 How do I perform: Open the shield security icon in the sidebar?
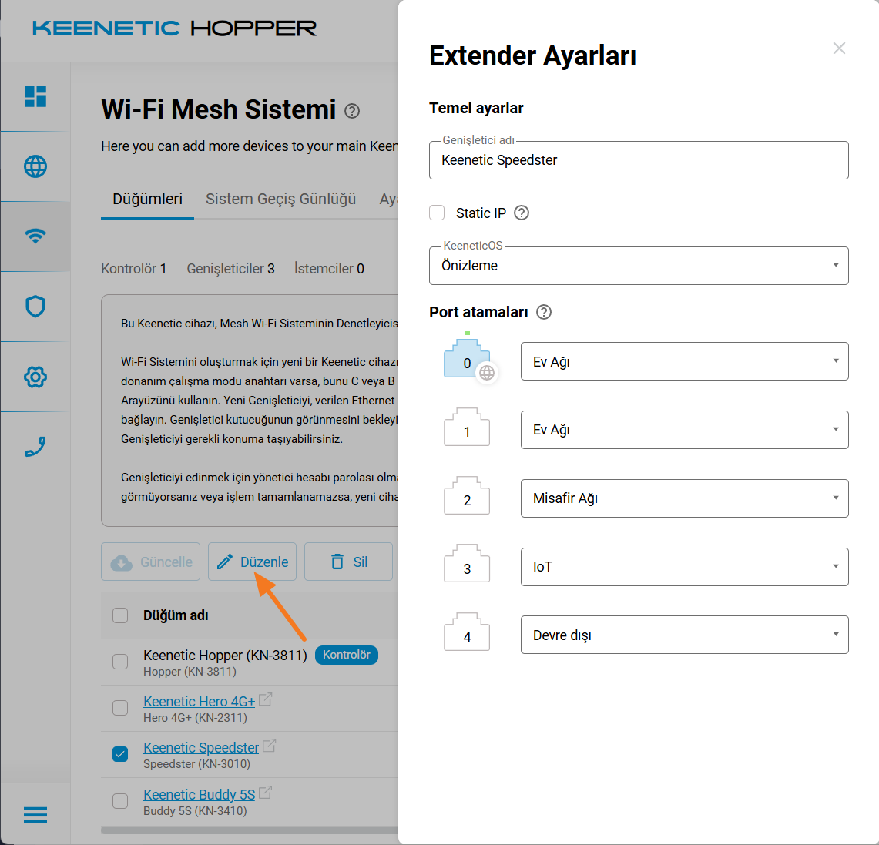pyautogui.click(x=35, y=307)
